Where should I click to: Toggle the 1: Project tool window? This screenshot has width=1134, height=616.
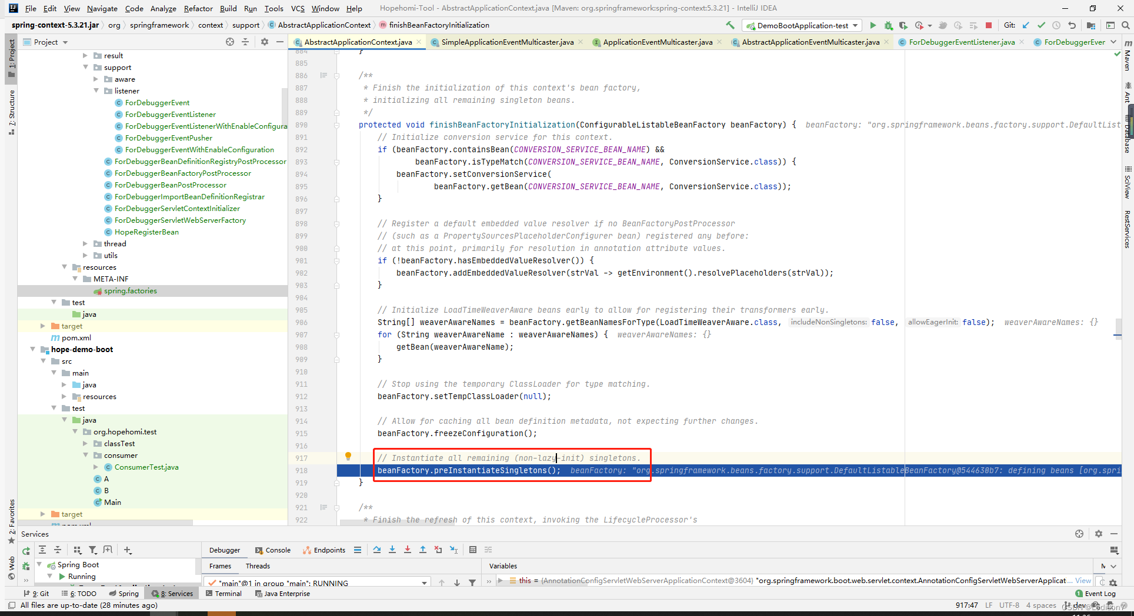(x=11, y=59)
